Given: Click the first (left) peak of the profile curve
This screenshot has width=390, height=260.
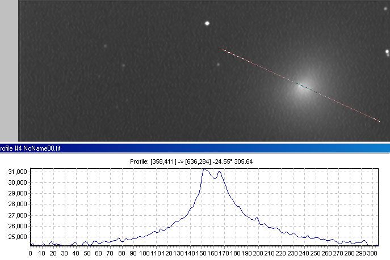Looking at the screenshot, I should pyautogui.click(x=204, y=169).
